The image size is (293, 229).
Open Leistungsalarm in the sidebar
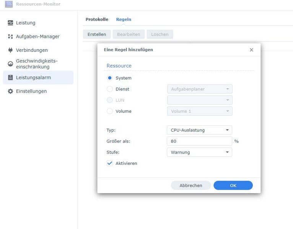(x=38, y=77)
